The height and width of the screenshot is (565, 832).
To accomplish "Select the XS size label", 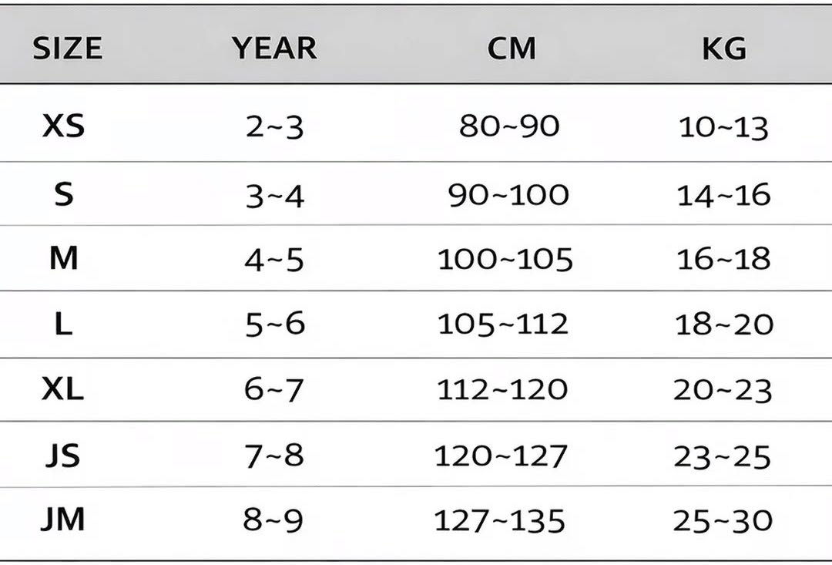I will (63, 126).
